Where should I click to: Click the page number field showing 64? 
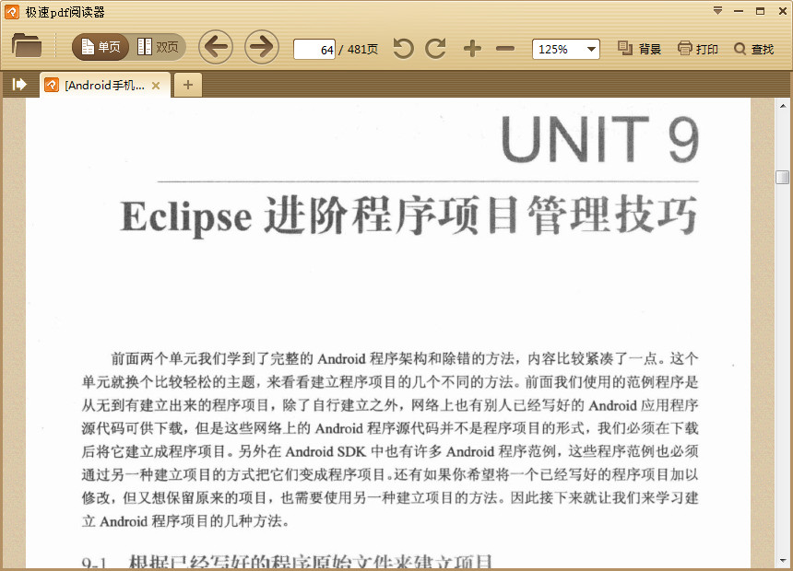314,50
